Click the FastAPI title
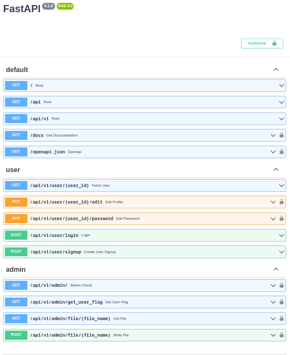This screenshot has height=355, width=290. (x=22, y=9)
